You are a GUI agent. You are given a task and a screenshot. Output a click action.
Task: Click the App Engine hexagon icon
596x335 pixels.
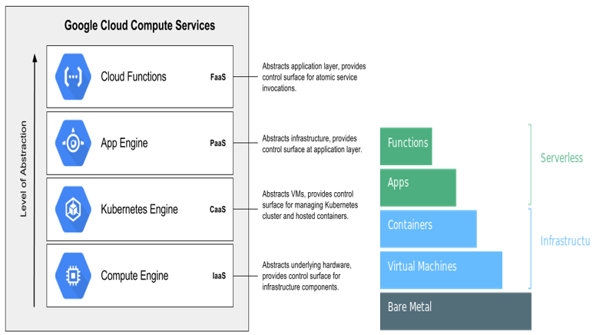tap(73, 143)
